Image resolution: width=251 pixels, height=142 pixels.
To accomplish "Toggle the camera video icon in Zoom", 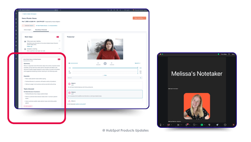I will click(x=168, y=125).
